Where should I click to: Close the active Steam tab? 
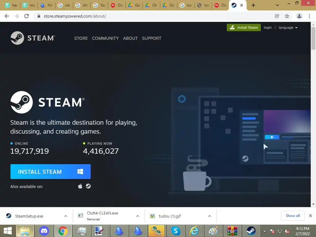coord(242,6)
